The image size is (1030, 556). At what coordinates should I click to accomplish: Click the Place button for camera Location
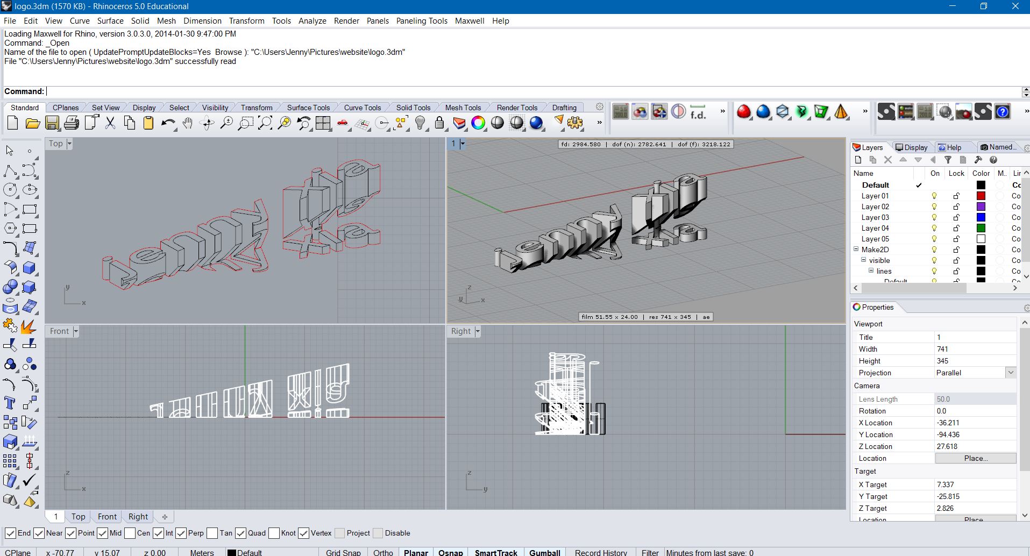click(x=976, y=458)
